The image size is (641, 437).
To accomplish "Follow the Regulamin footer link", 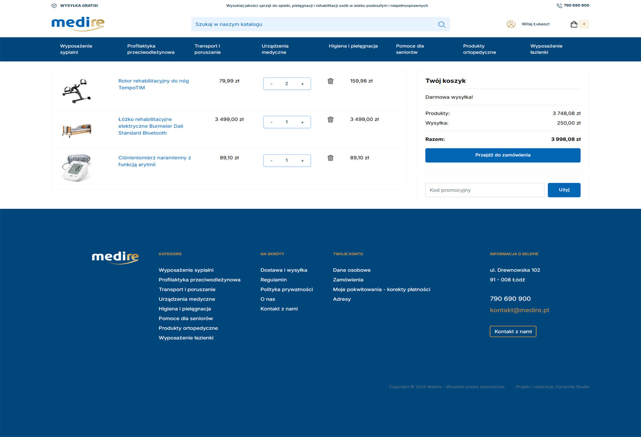I will 273,280.
